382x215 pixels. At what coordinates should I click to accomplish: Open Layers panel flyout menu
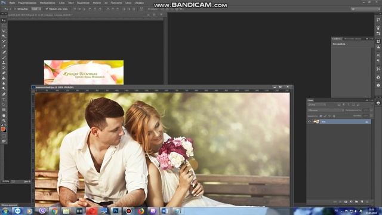point(371,100)
